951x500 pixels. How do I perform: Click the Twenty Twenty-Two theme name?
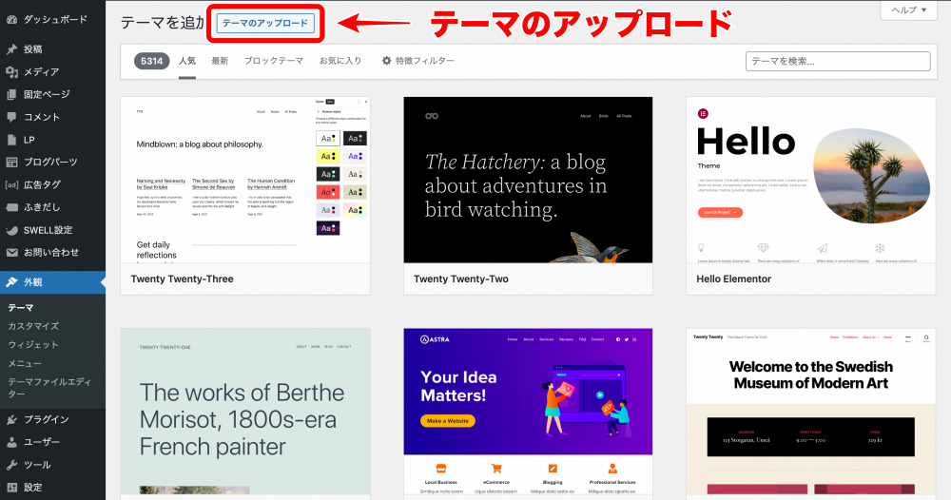[461, 279]
